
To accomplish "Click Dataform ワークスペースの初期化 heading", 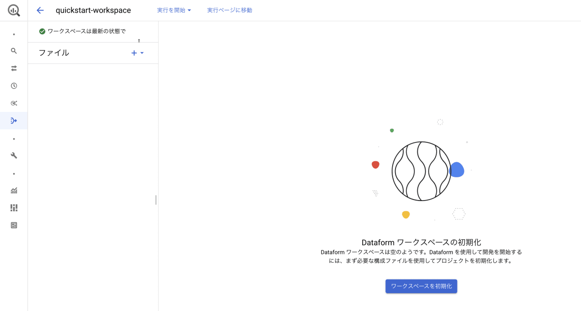I will click(x=421, y=242).
